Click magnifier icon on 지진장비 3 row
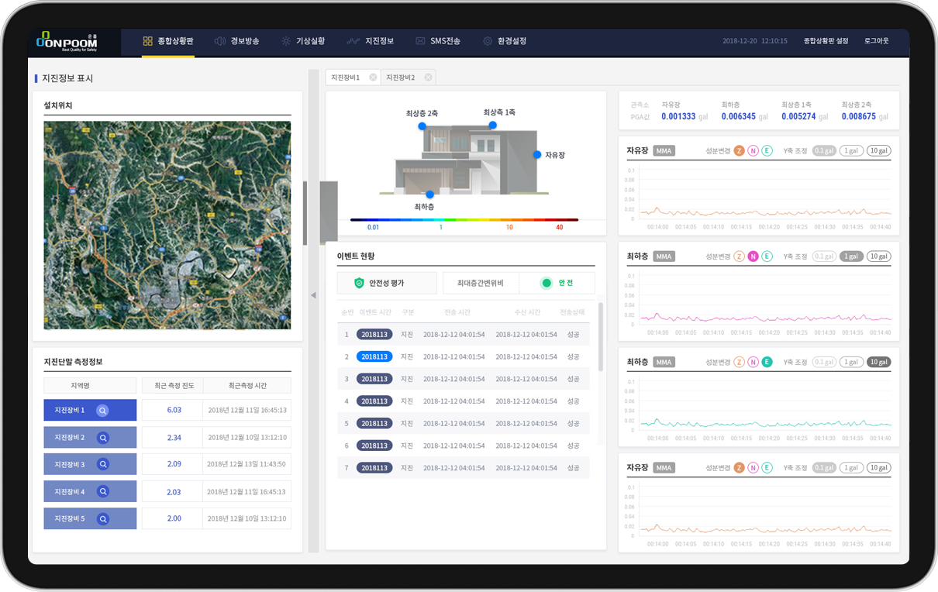 pos(102,464)
